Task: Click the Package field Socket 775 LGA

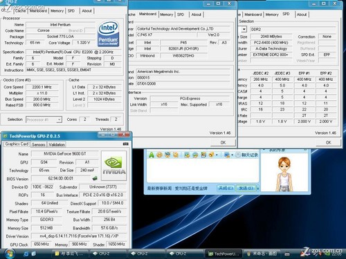Action: 60,37
